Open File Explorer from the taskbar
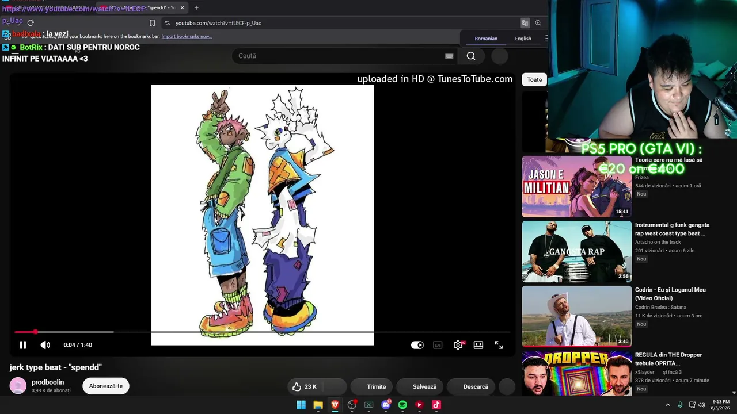The width and height of the screenshot is (737, 414). pos(318,405)
